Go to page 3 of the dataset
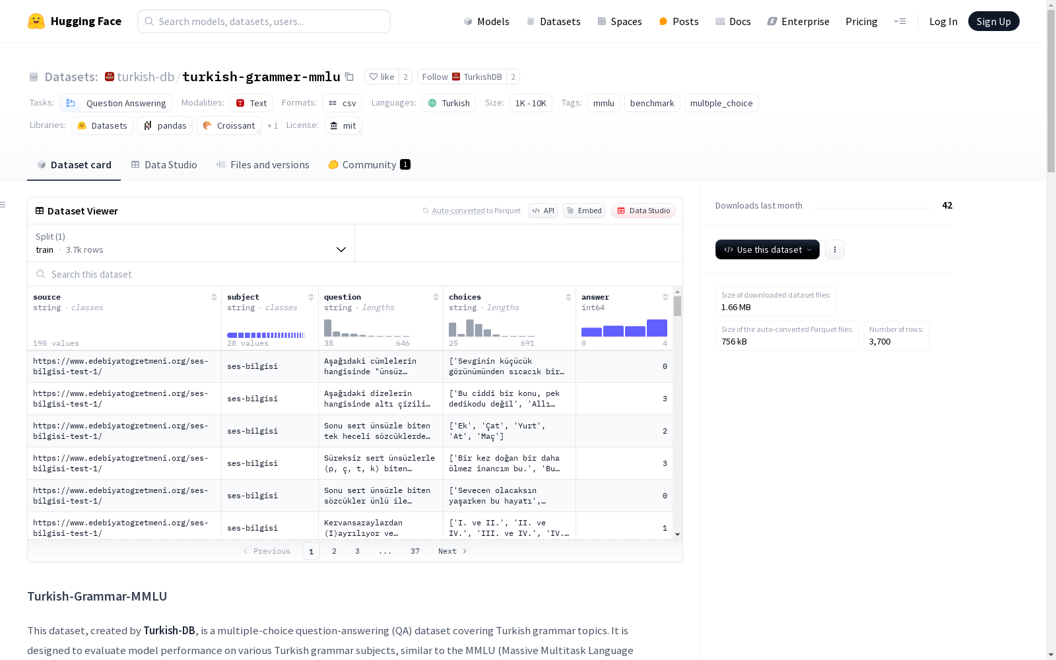 [357, 551]
